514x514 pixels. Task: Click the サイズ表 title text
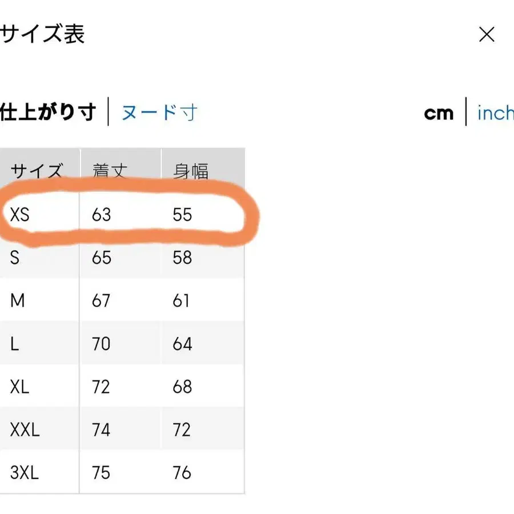(41, 35)
